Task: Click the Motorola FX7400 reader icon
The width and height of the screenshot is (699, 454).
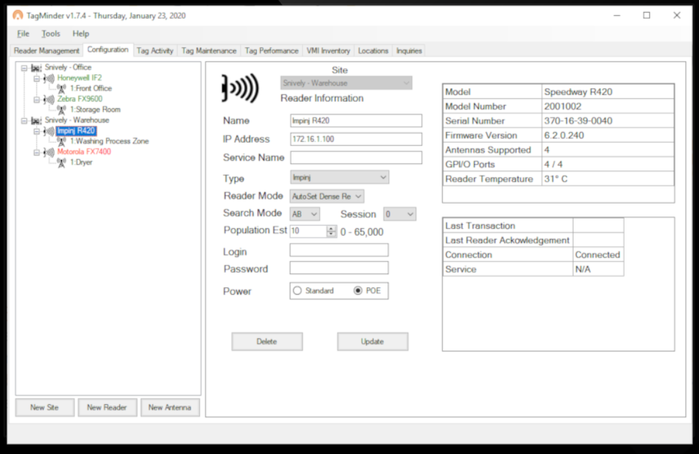Action: tap(48, 152)
